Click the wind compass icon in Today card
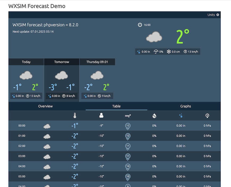231x187 pixels. [28, 96]
